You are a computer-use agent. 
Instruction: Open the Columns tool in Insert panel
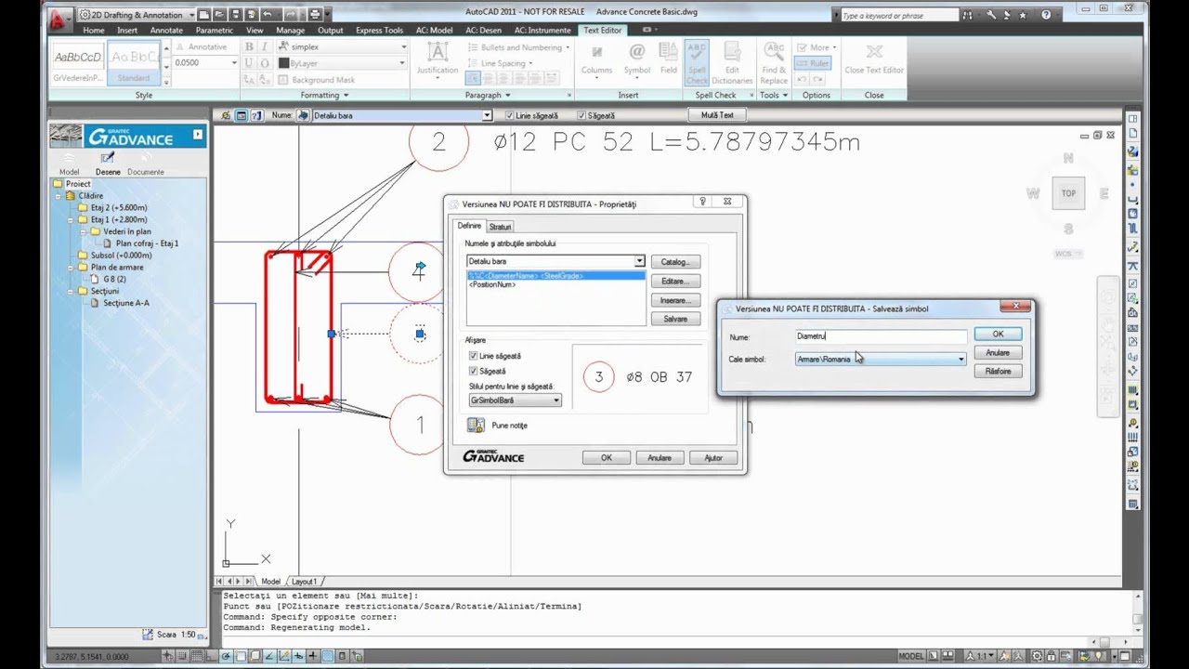596,52
